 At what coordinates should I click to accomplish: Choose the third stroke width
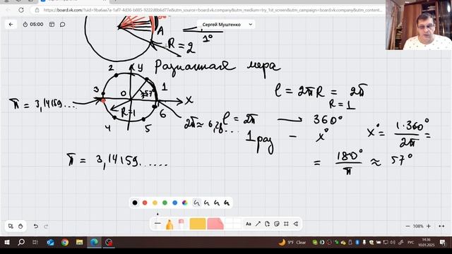point(217,202)
